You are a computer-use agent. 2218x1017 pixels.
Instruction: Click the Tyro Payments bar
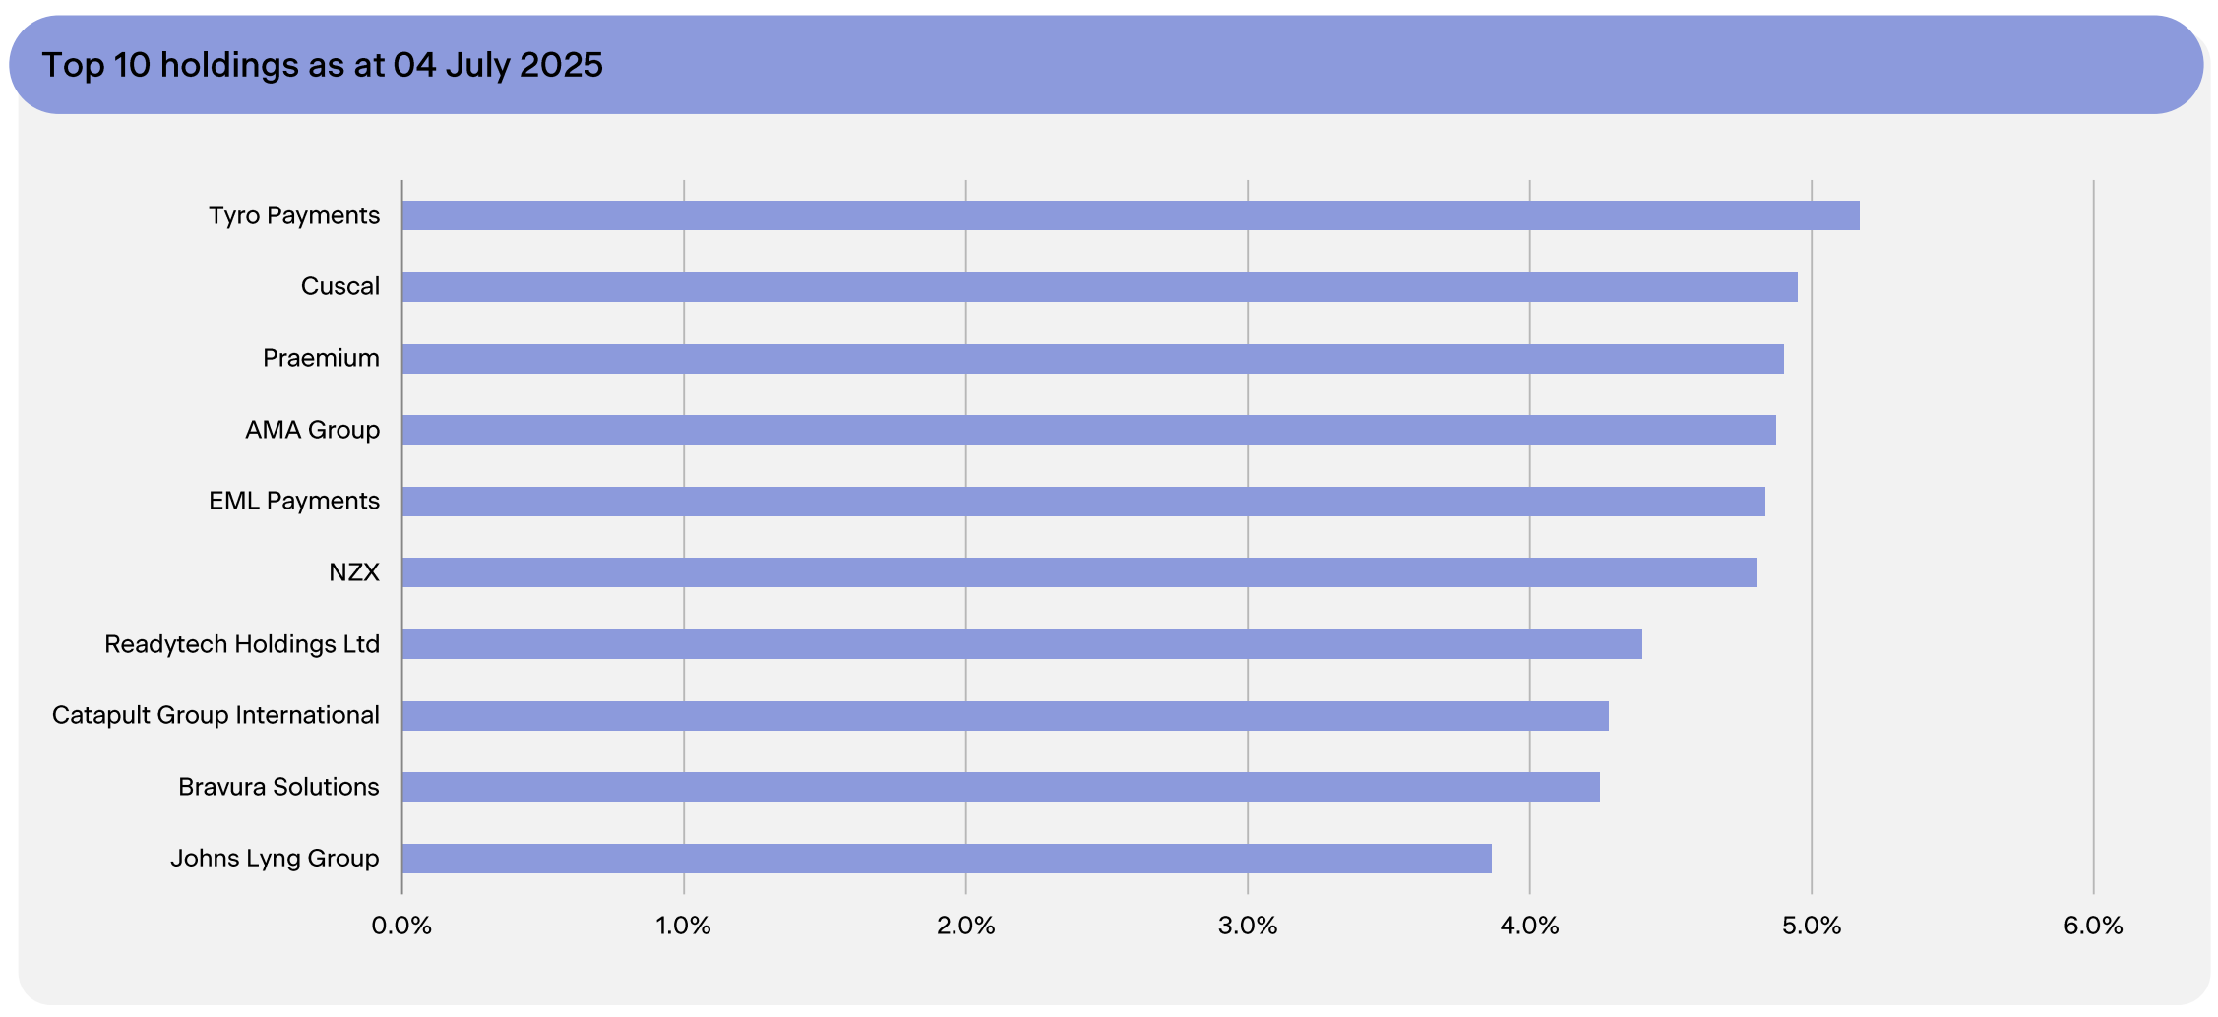tap(1130, 215)
